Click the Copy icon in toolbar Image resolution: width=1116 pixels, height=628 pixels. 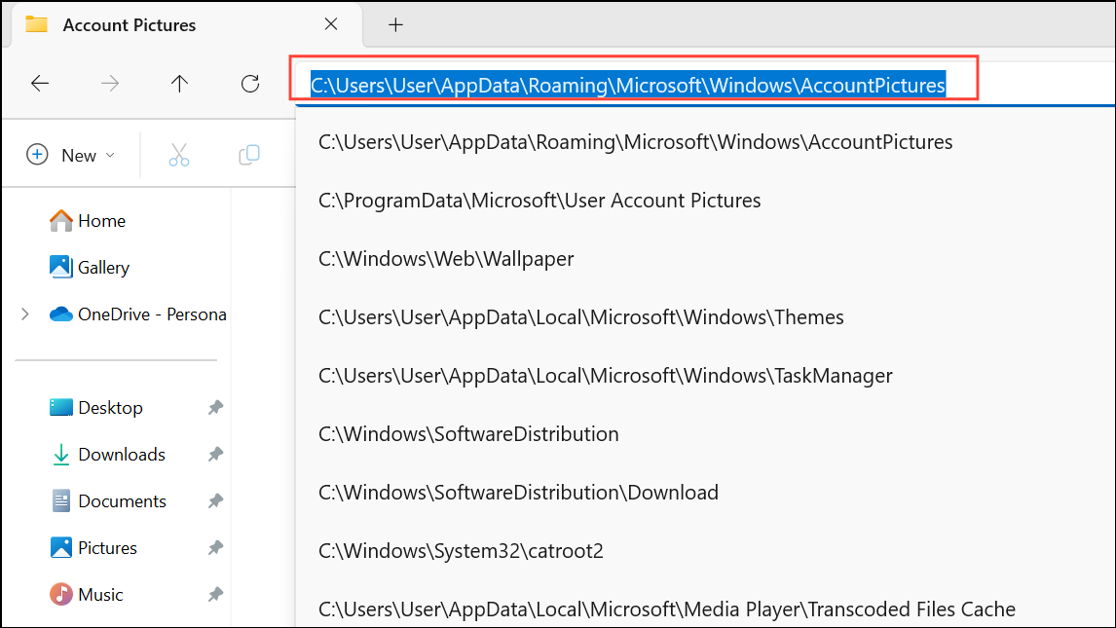coord(249,155)
